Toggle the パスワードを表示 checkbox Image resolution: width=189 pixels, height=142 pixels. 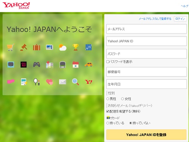[x=107, y=62]
